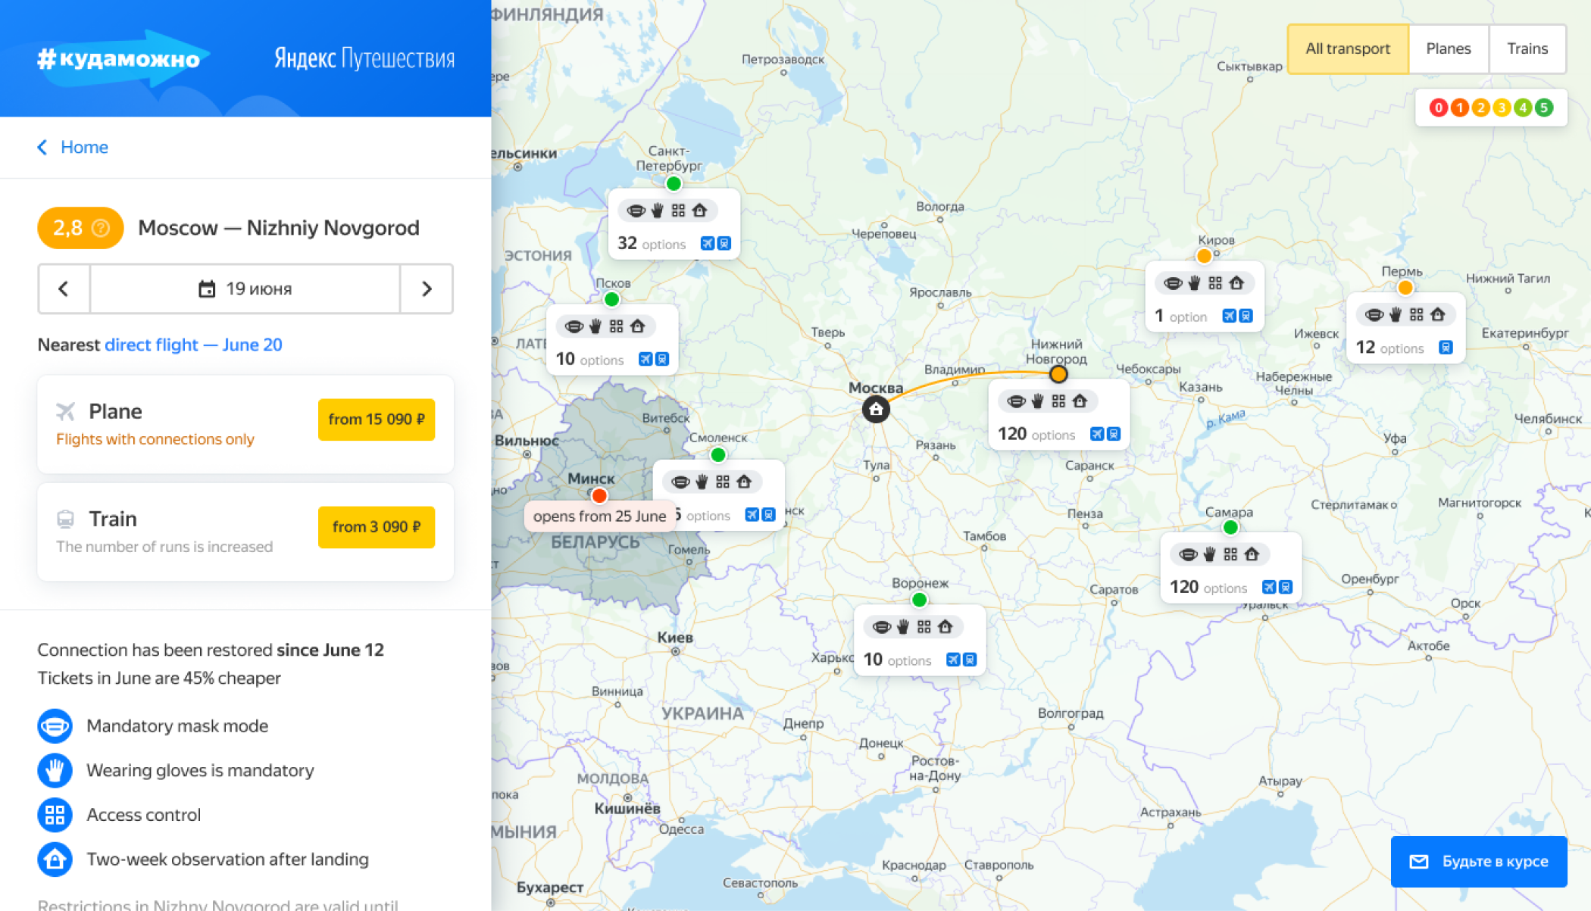Image resolution: width=1591 pixels, height=911 pixels.
Task: Select the Planes transport filter
Action: (1448, 48)
